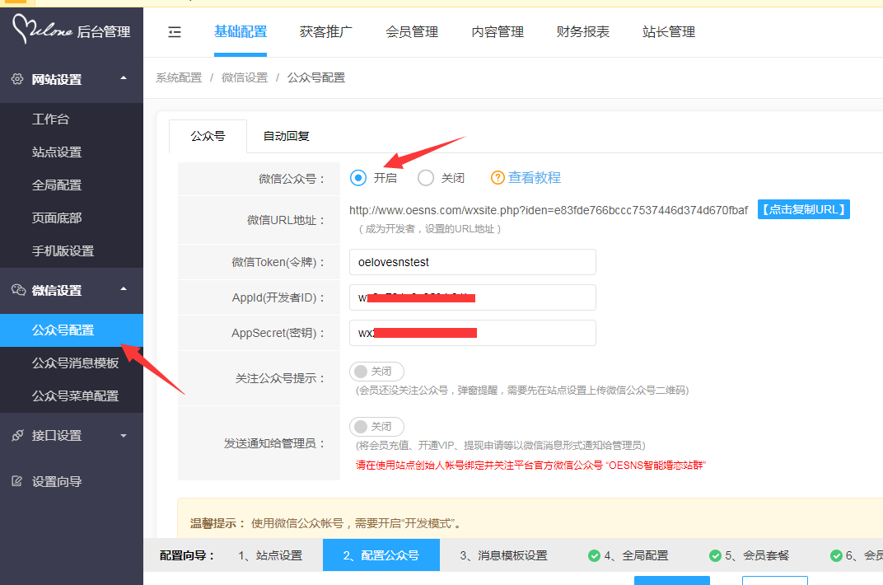The width and height of the screenshot is (883, 585).
Task: Collapse the 网站设置 sidebar section
Action: (124, 79)
